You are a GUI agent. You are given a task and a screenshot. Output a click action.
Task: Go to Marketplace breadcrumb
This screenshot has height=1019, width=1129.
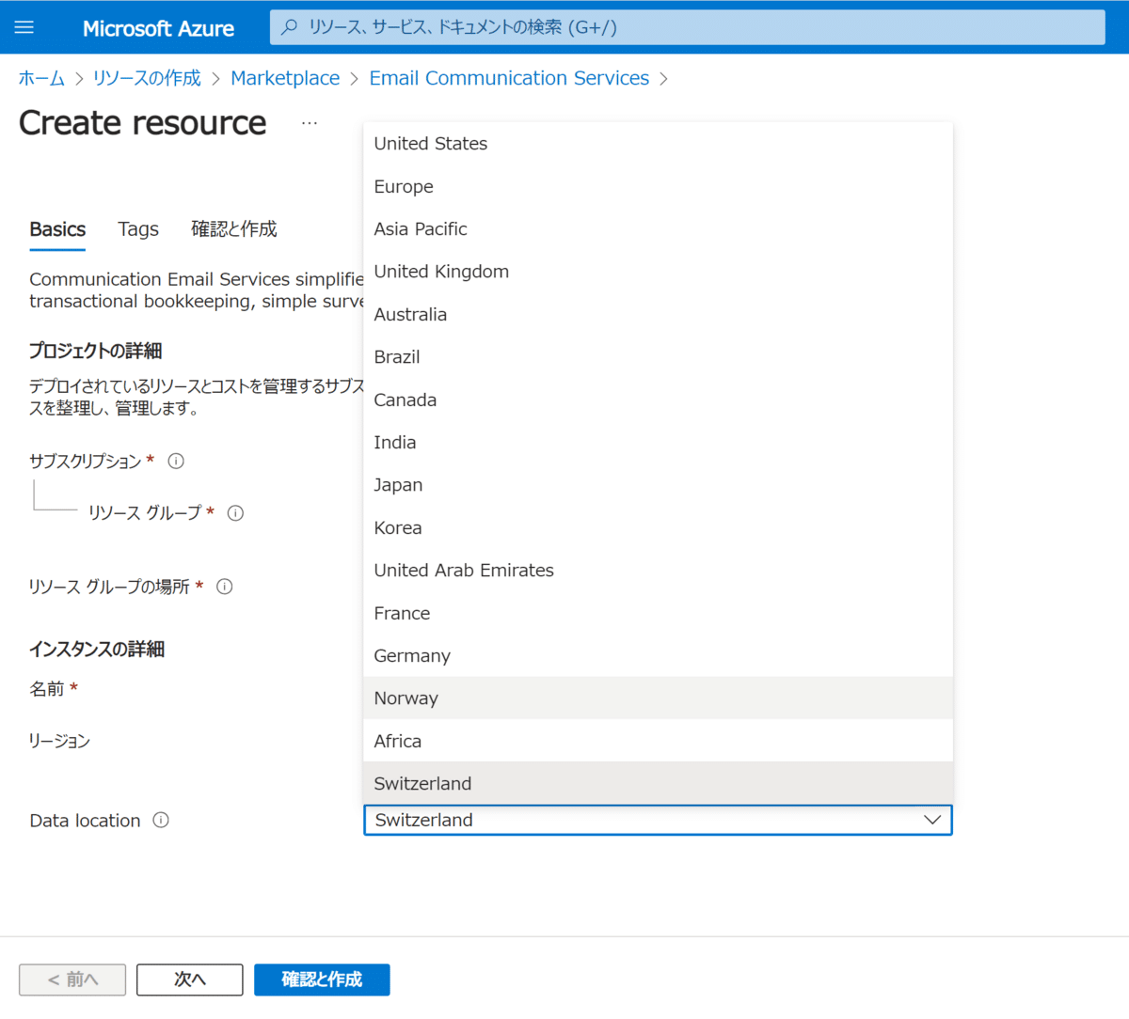285,78
